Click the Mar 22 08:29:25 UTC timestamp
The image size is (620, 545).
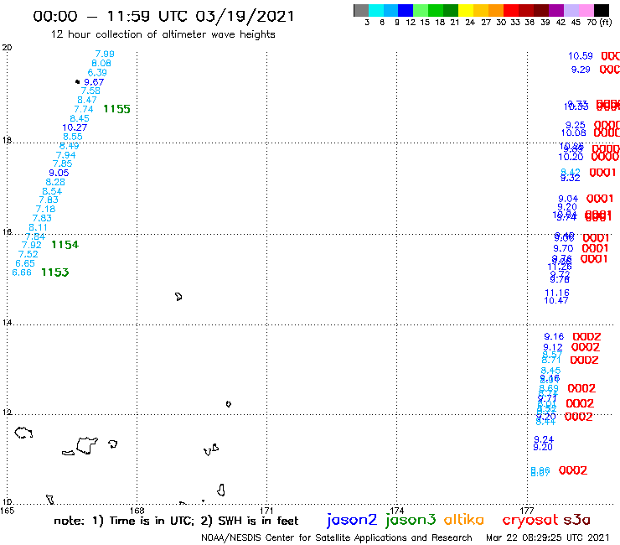548,538
